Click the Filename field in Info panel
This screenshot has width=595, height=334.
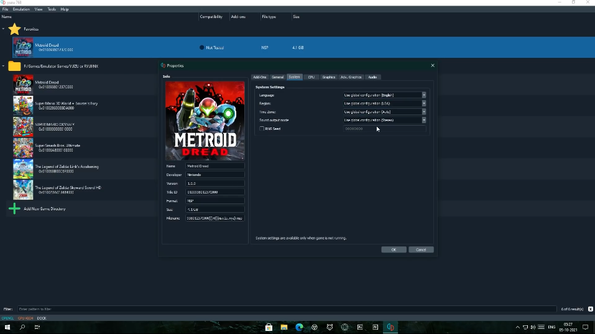tap(214, 218)
